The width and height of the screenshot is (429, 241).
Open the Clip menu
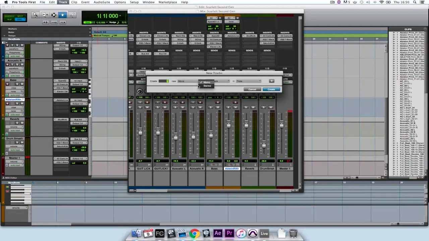(74, 2)
